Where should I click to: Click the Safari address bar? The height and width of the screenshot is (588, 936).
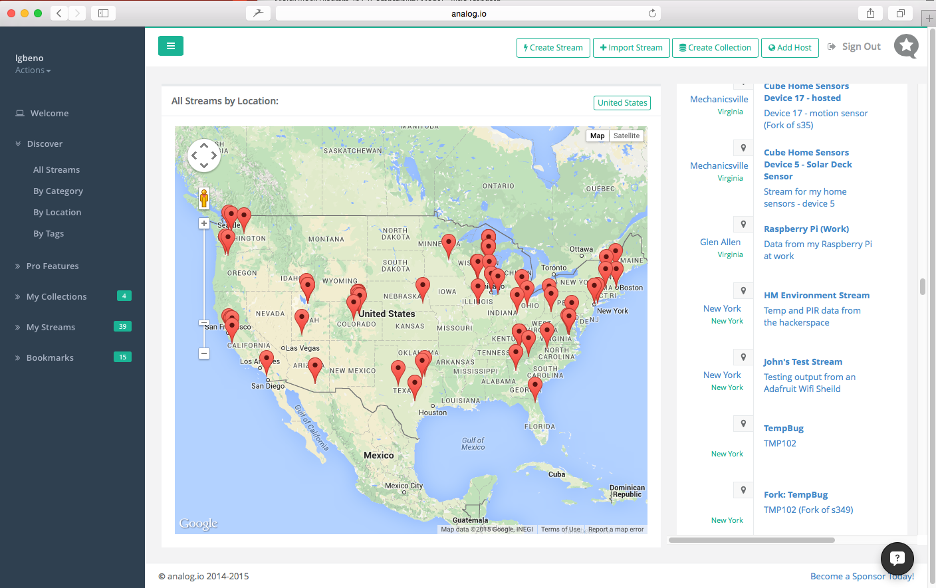(469, 13)
